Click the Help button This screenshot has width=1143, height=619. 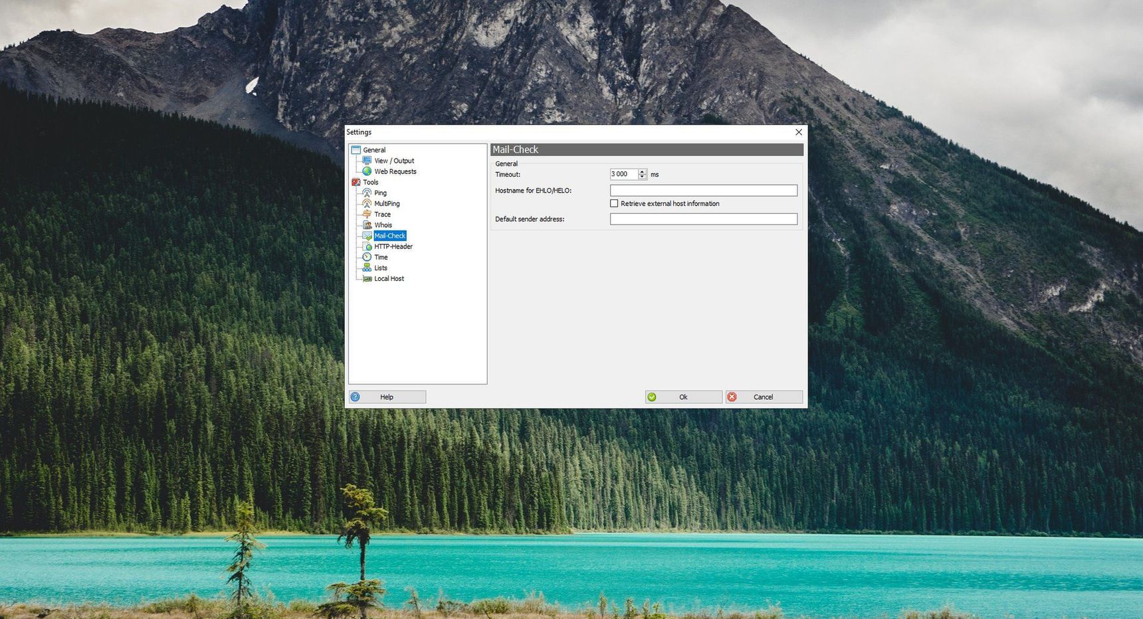tap(387, 397)
